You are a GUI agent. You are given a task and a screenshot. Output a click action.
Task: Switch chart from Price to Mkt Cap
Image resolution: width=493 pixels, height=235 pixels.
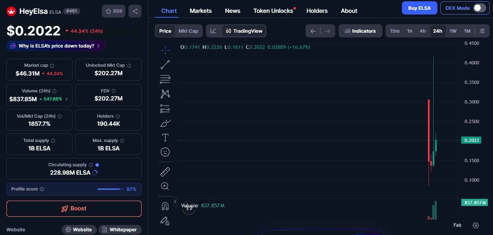pos(188,31)
